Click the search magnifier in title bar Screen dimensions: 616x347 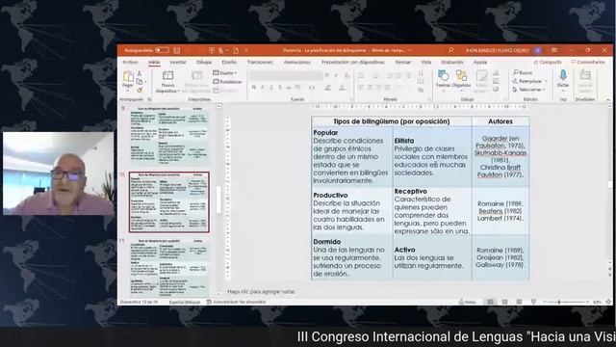(450, 50)
